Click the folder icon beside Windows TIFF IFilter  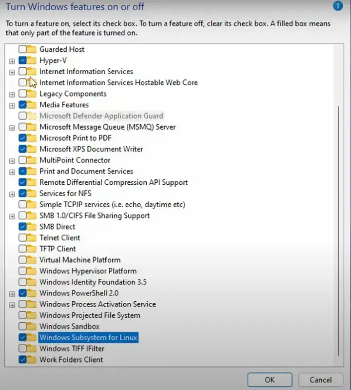32,349
